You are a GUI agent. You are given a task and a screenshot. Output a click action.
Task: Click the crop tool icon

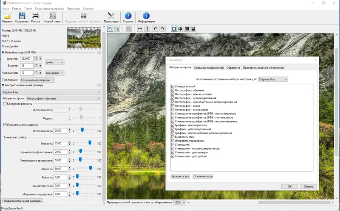tap(129, 29)
